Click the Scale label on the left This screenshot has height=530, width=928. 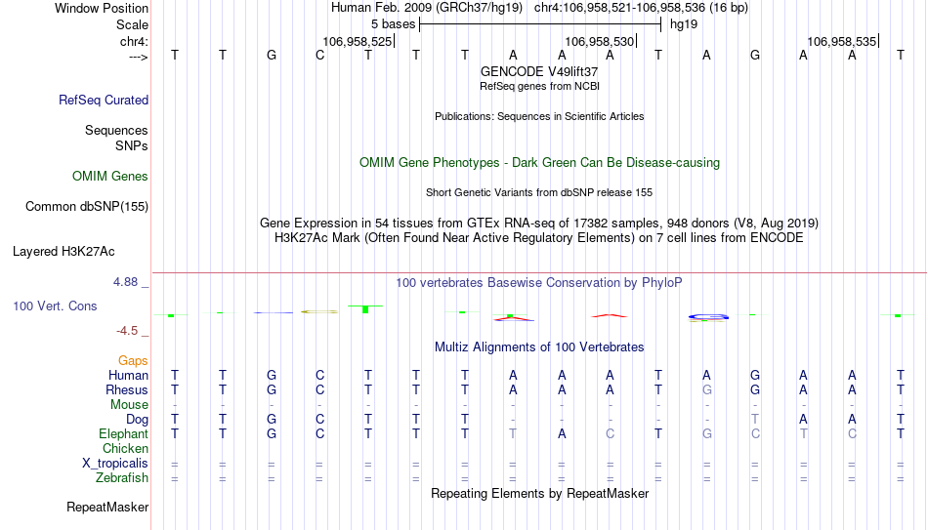click(132, 24)
